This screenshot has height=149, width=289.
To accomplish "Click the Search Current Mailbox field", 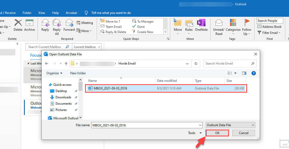I will pyautogui.click(x=49, y=47).
